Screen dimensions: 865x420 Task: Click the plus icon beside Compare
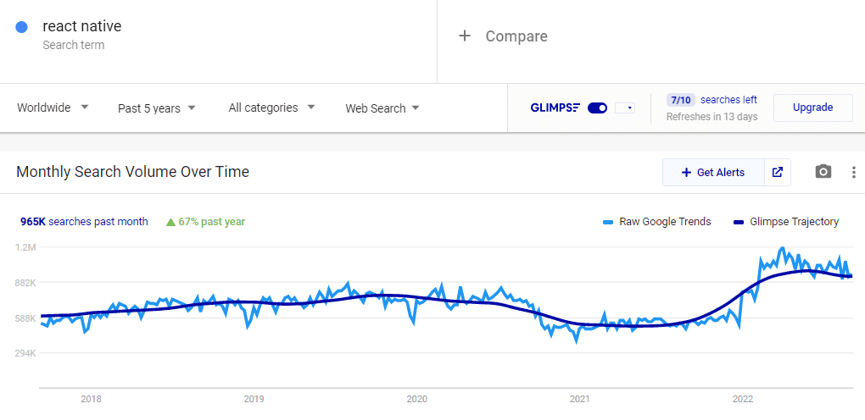click(464, 36)
